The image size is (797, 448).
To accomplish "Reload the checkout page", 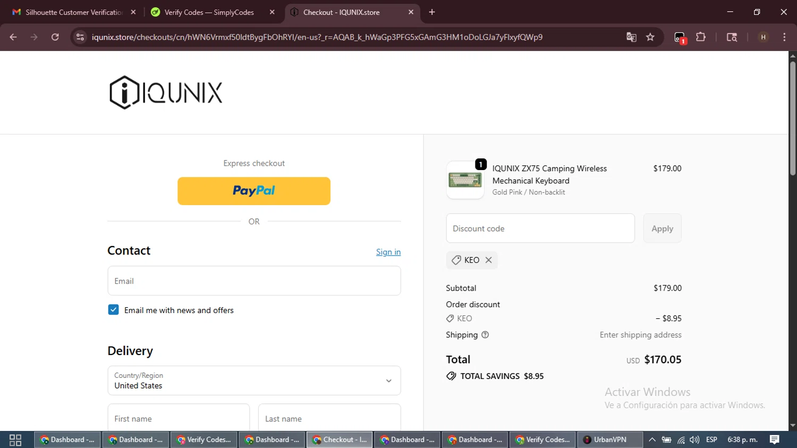I will tap(55, 37).
